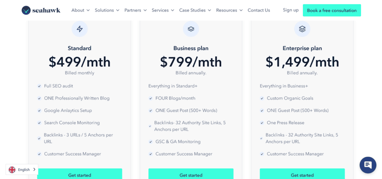This screenshot has width=382, height=179.
Task: Click the Standard plan lightning bolt icon
Action: tap(79, 29)
